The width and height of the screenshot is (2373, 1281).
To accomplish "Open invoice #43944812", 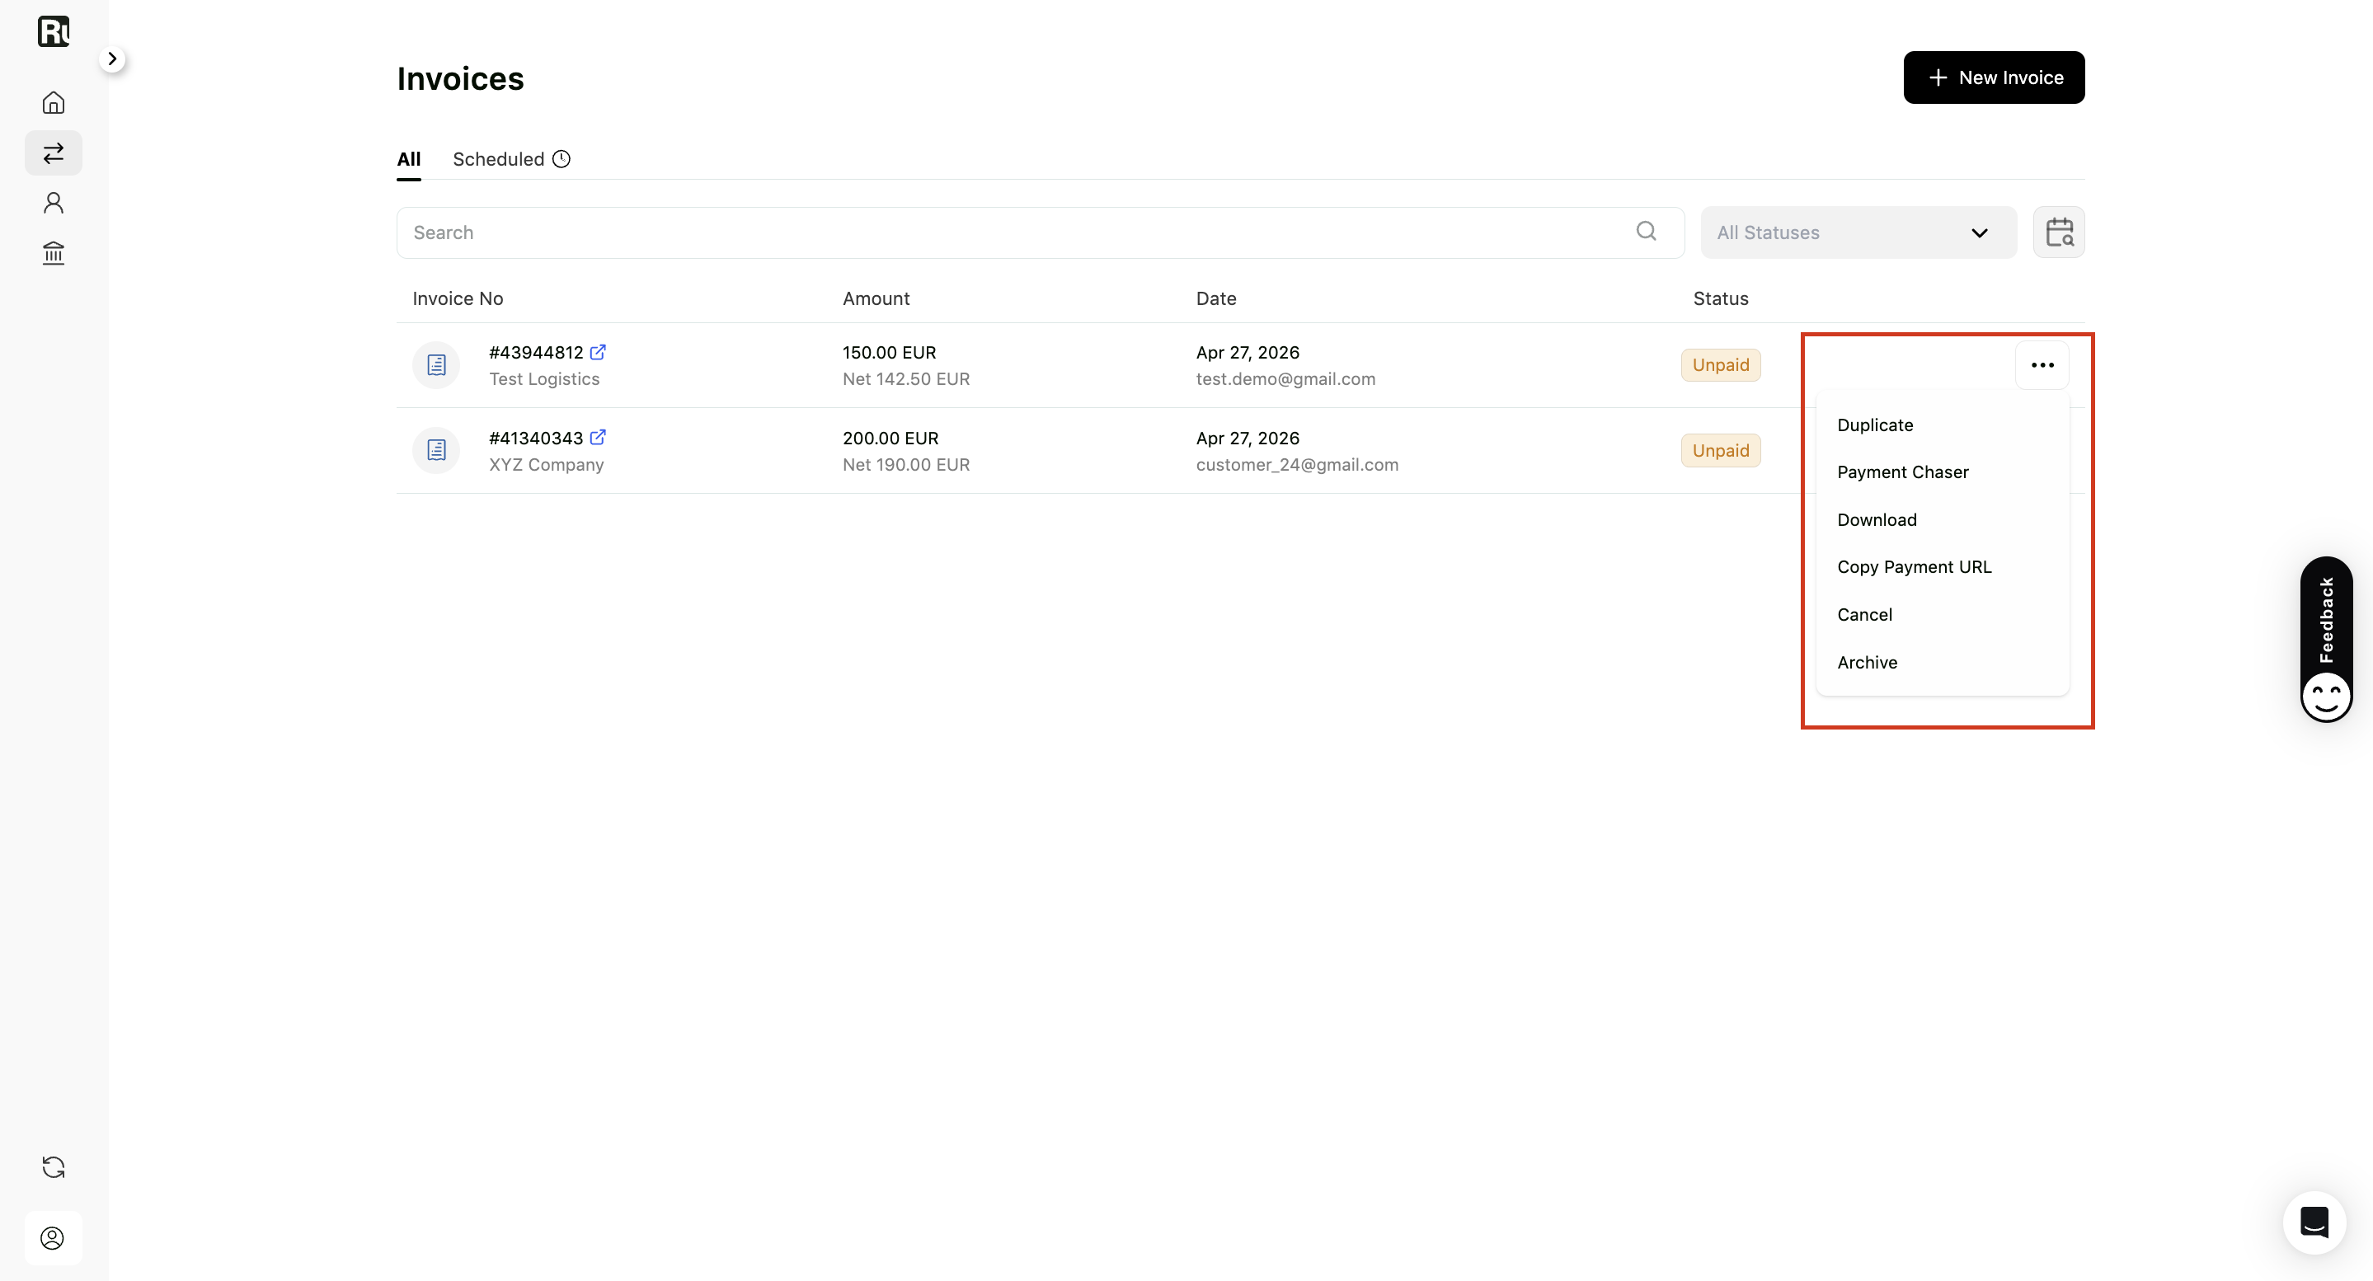I will 536,353.
